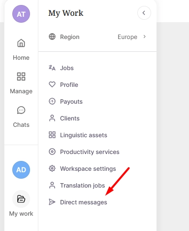Click the Chats label in sidebar
This screenshot has height=231, width=189.
pyautogui.click(x=21, y=125)
